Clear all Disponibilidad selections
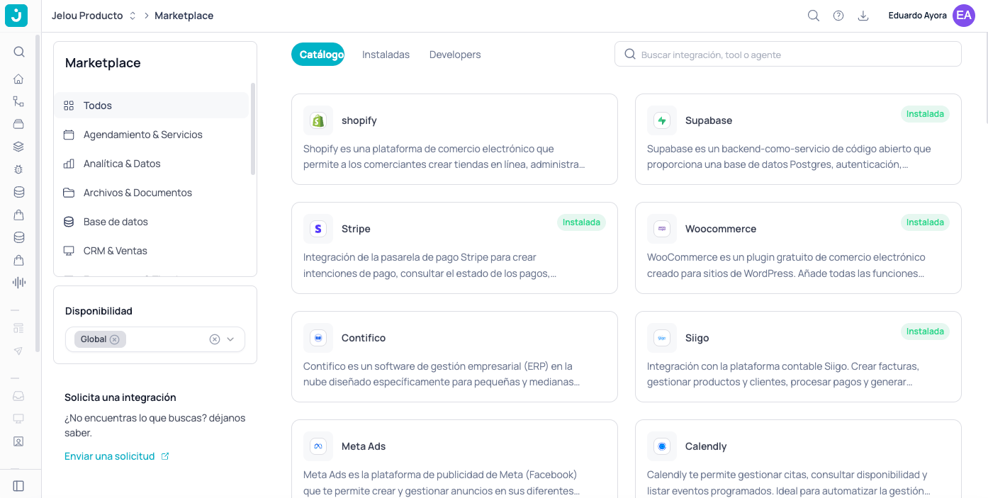This screenshot has width=988, height=498. tap(215, 339)
